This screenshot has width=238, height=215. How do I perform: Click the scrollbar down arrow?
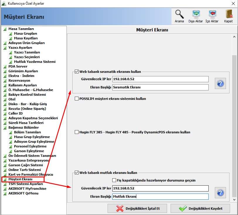click(234, 200)
